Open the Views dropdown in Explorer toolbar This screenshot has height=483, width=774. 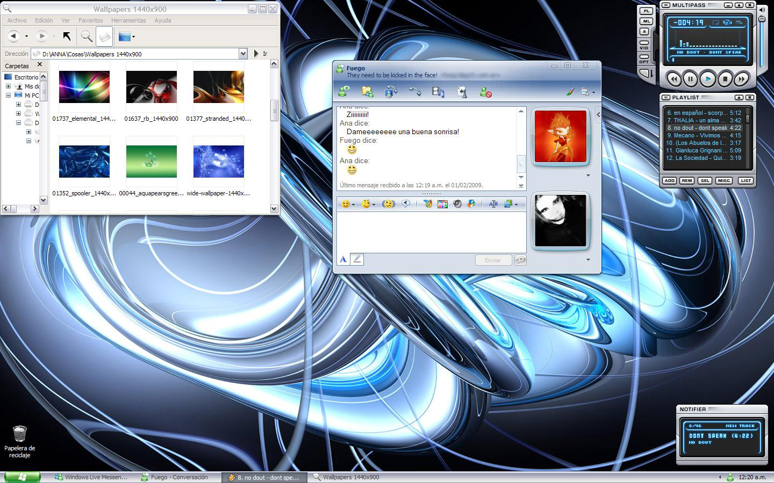133,36
